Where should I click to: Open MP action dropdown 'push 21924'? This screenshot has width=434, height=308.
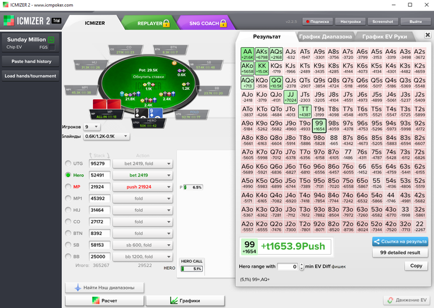pos(143,187)
